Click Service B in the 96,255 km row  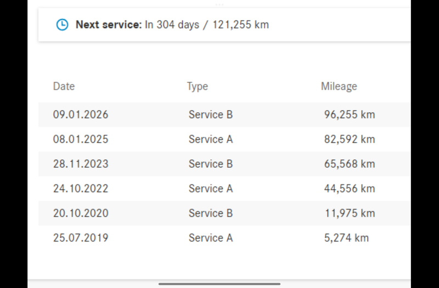[211, 115]
